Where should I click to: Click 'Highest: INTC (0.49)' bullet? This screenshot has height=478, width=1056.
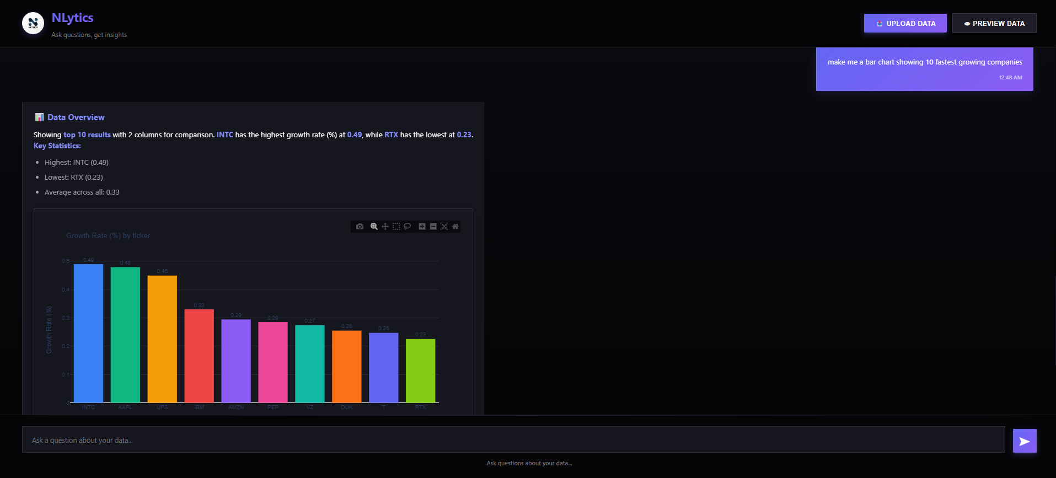click(x=77, y=162)
